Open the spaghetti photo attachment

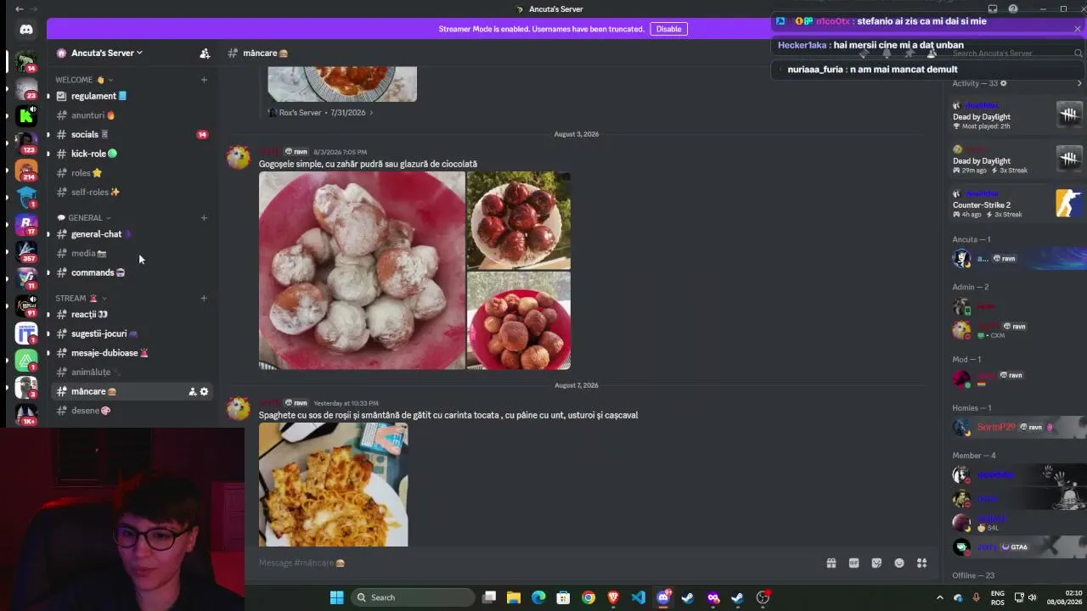coord(333,485)
